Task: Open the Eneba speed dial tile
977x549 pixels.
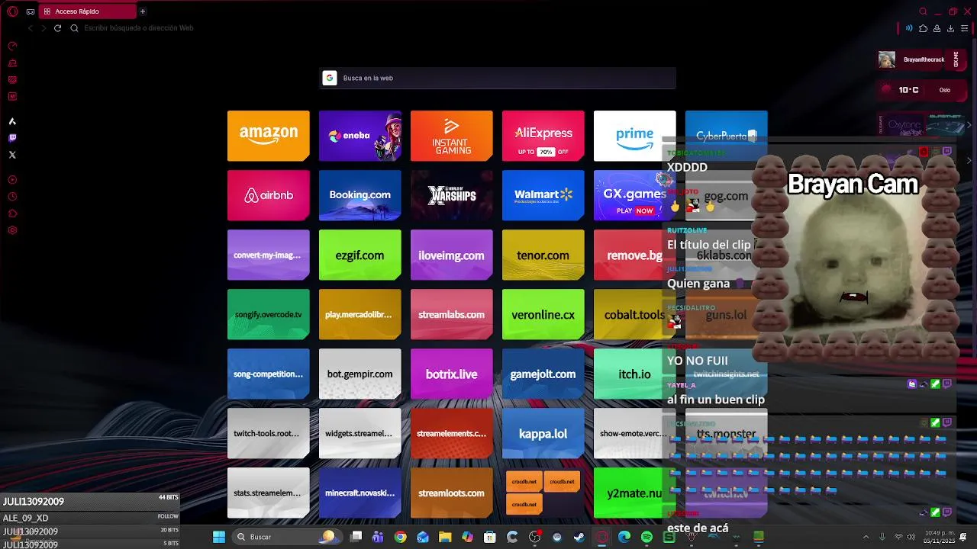Action: [360, 136]
